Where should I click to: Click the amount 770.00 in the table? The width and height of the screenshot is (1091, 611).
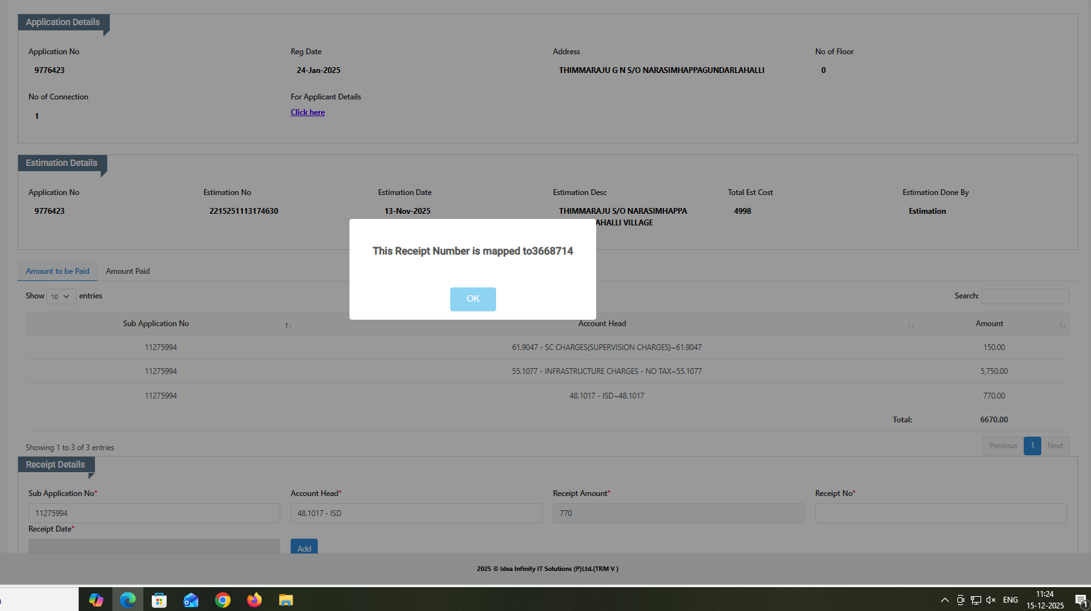click(994, 396)
